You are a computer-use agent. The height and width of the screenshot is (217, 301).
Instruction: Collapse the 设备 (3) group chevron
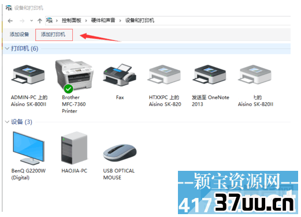tap(7, 122)
